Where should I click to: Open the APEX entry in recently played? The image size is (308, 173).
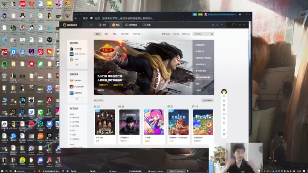pos(78,54)
